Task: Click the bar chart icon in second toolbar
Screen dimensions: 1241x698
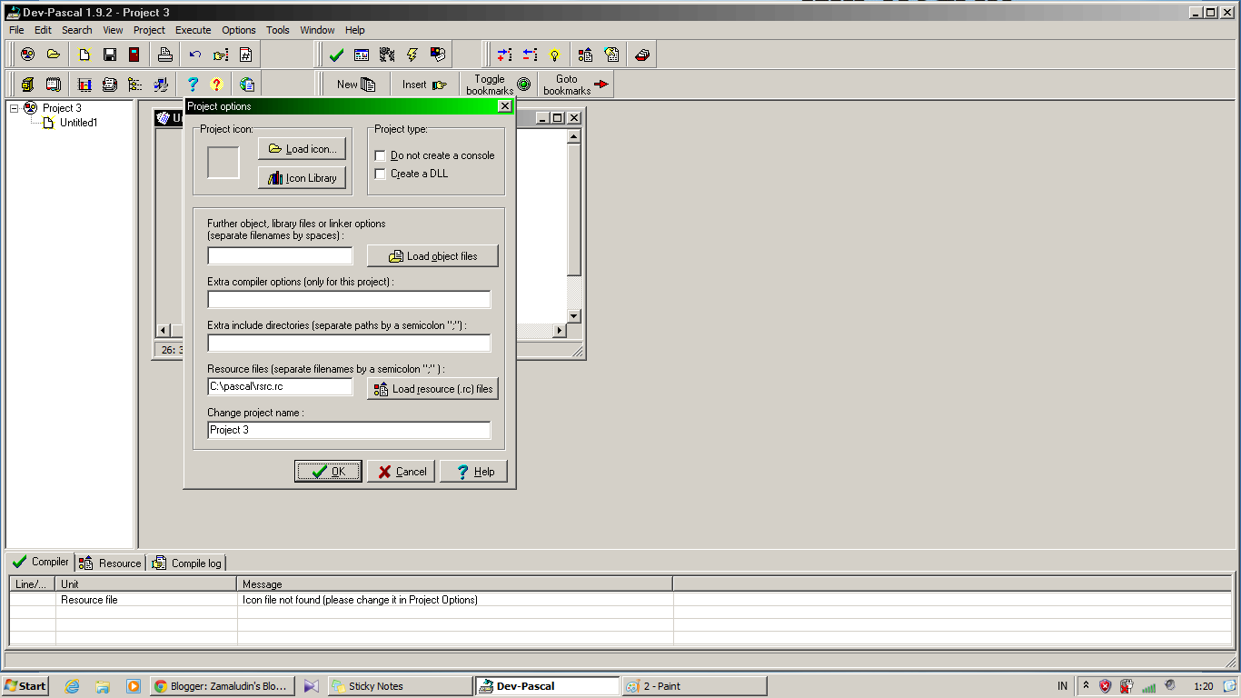Action: point(84,85)
